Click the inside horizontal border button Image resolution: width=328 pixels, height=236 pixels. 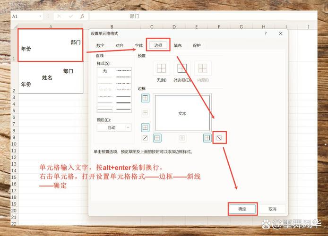click(145, 113)
